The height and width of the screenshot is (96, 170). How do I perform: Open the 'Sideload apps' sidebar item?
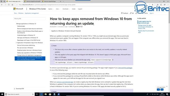coord(21,26)
